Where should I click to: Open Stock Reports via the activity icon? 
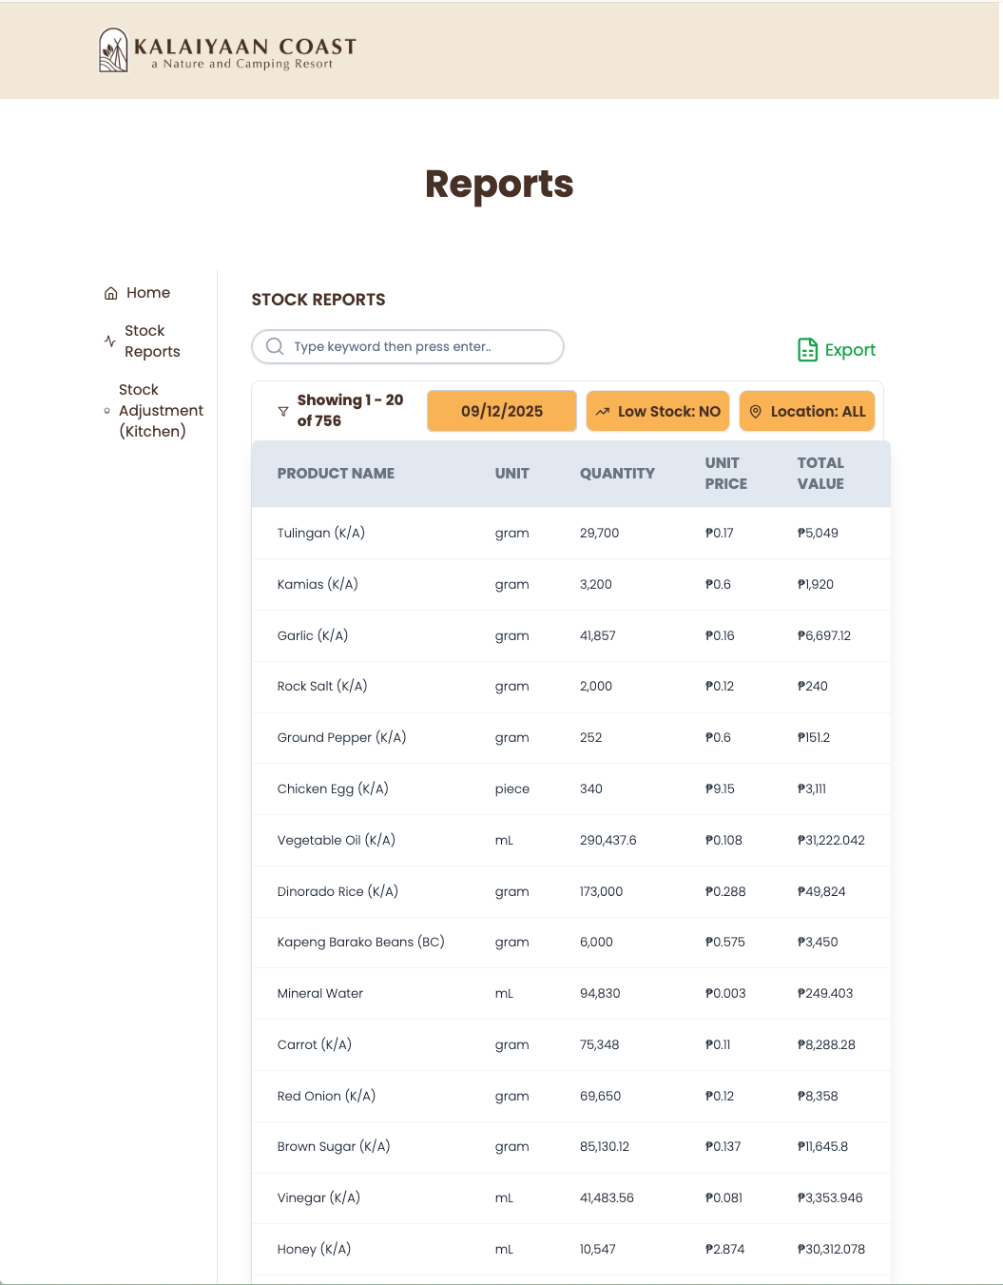107,341
